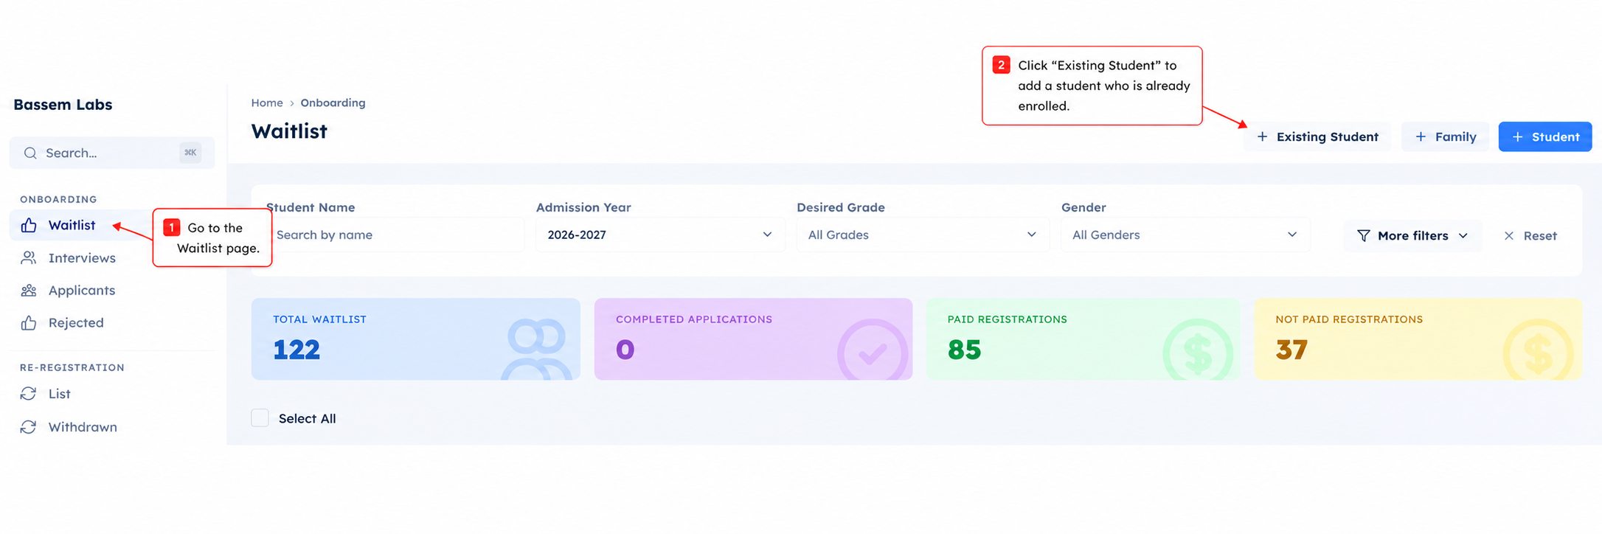This screenshot has height=534, width=1602.
Task: Click the blue Student button
Action: click(x=1545, y=136)
